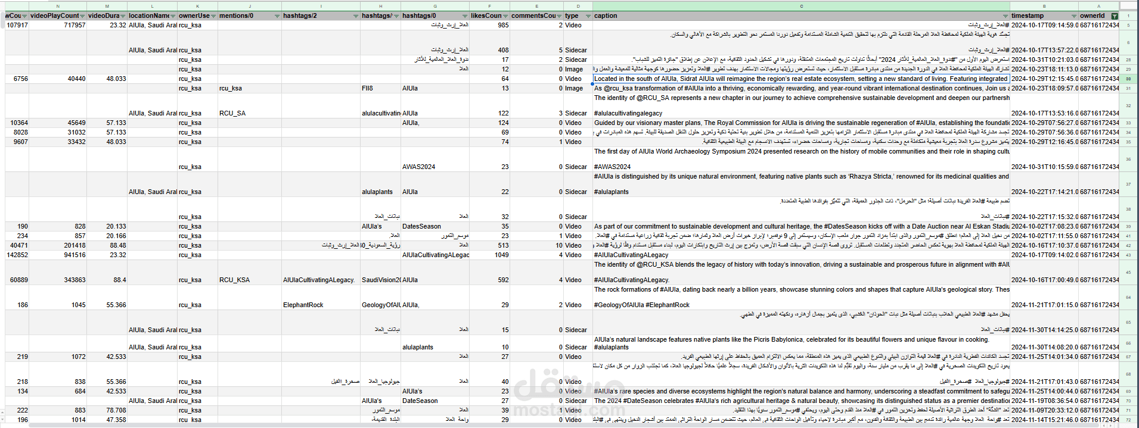Select timestamp 2024-10-23T18:09:57
The height and width of the screenshot is (428, 1139).
point(1044,88)
